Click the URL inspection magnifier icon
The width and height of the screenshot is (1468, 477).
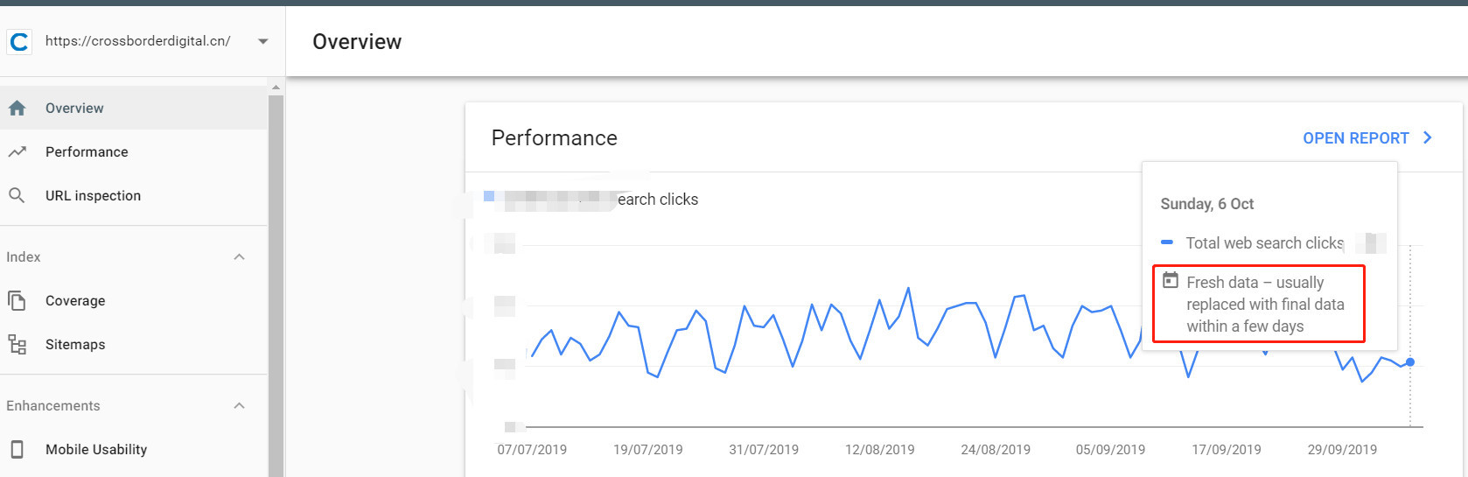[17, 195]
